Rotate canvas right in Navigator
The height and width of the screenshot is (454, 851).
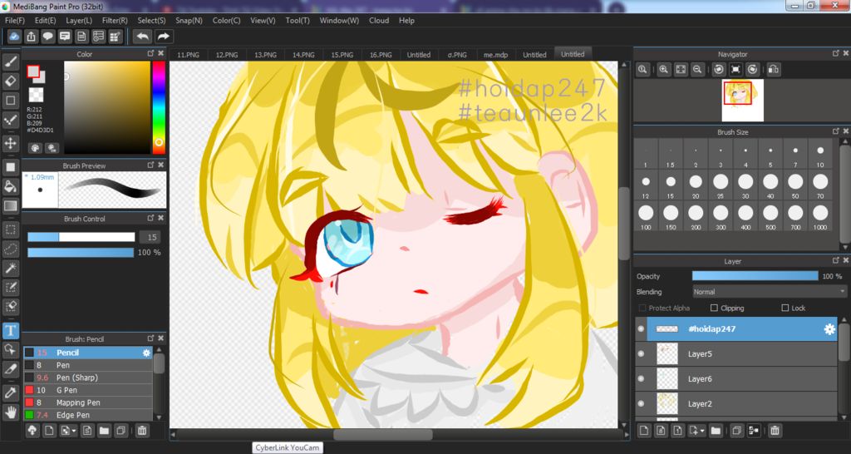click(x=752, y=70)
